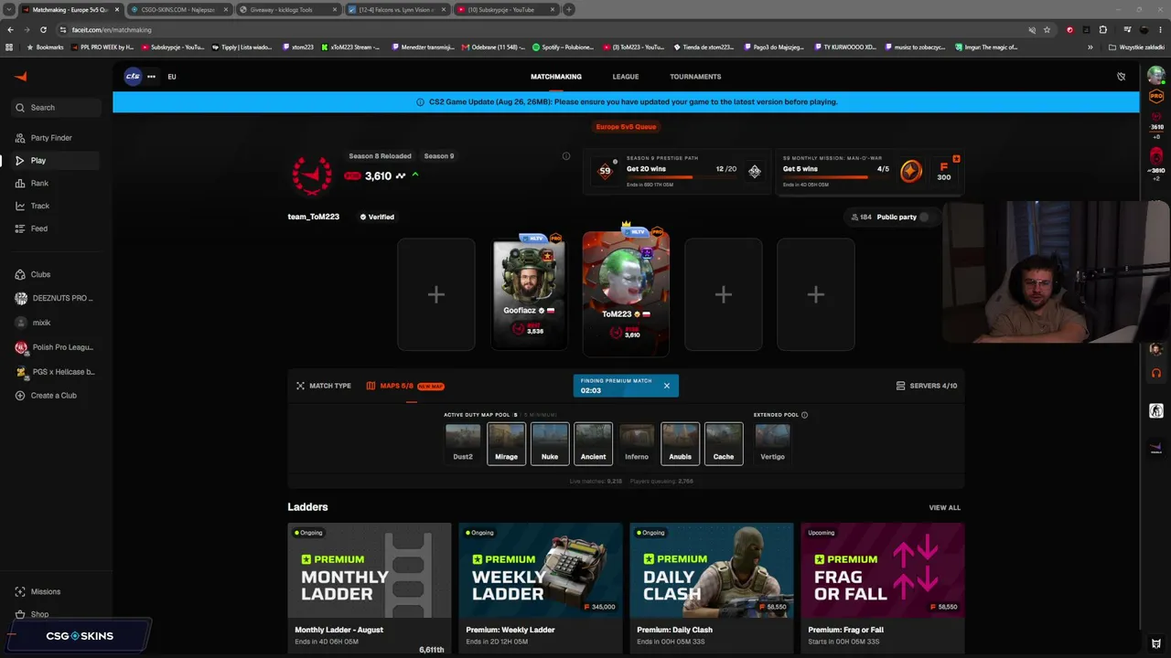
Task: Toggle the Anubis map
Action: 680,443
